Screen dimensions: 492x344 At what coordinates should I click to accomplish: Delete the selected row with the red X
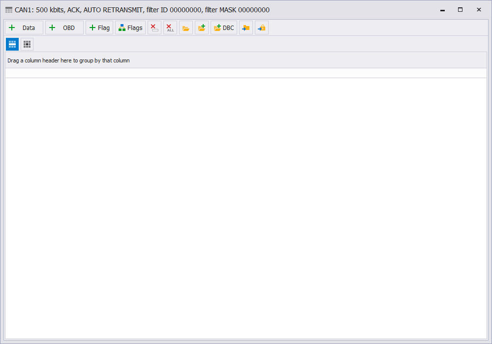154,28
